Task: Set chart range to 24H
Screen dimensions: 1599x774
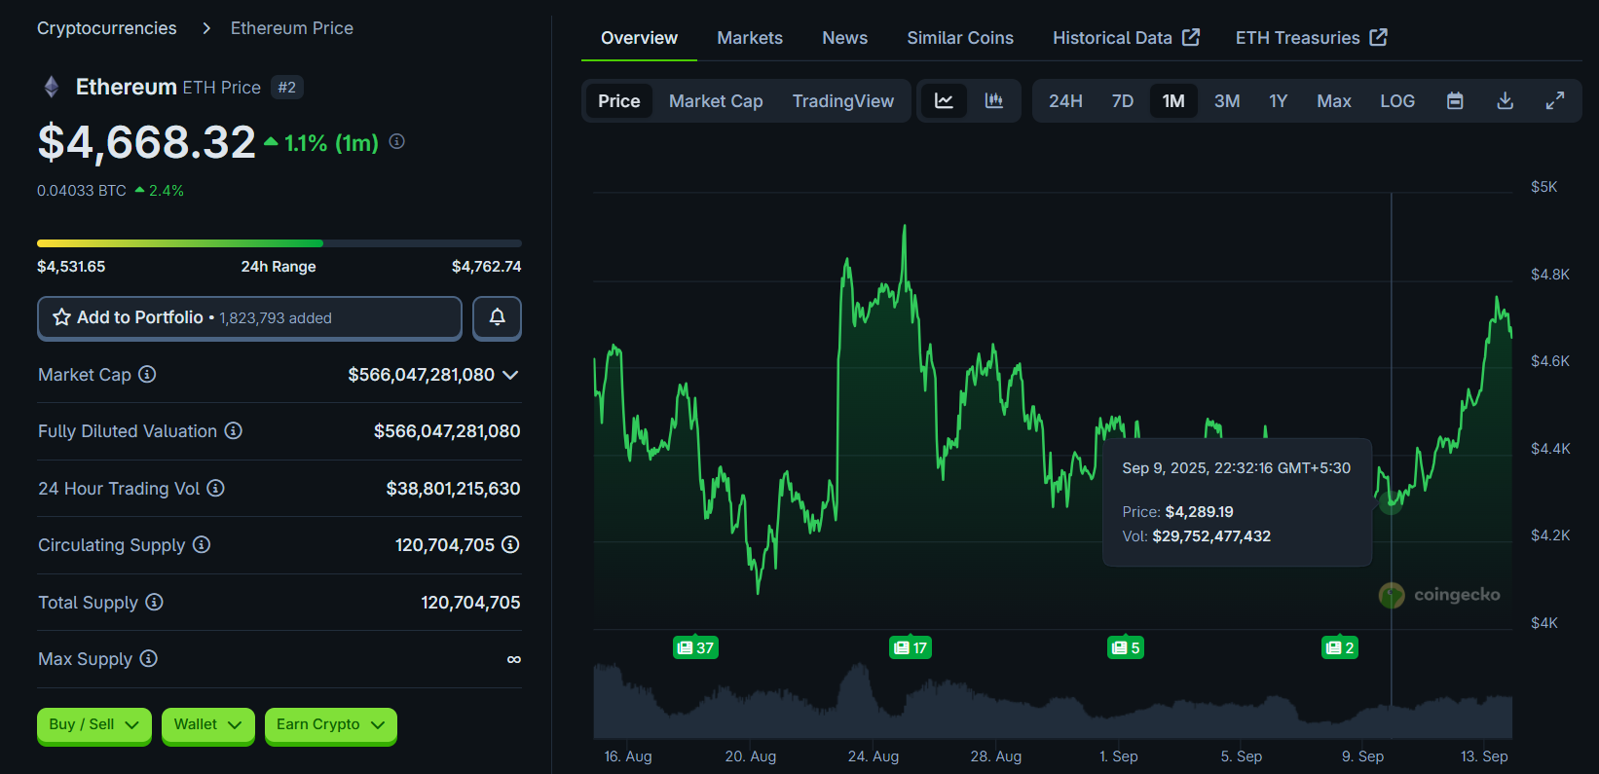Action: (1065, 101)
